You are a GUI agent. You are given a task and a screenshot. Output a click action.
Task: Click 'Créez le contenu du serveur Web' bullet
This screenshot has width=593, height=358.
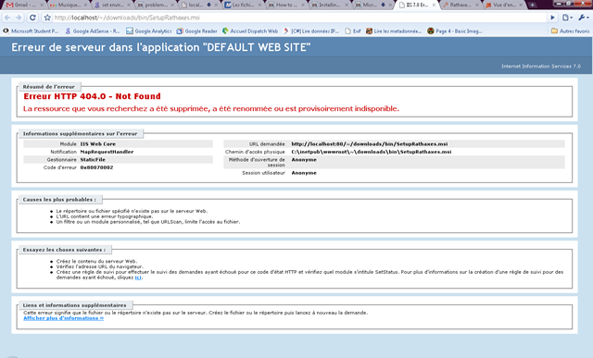pos(96,261)
